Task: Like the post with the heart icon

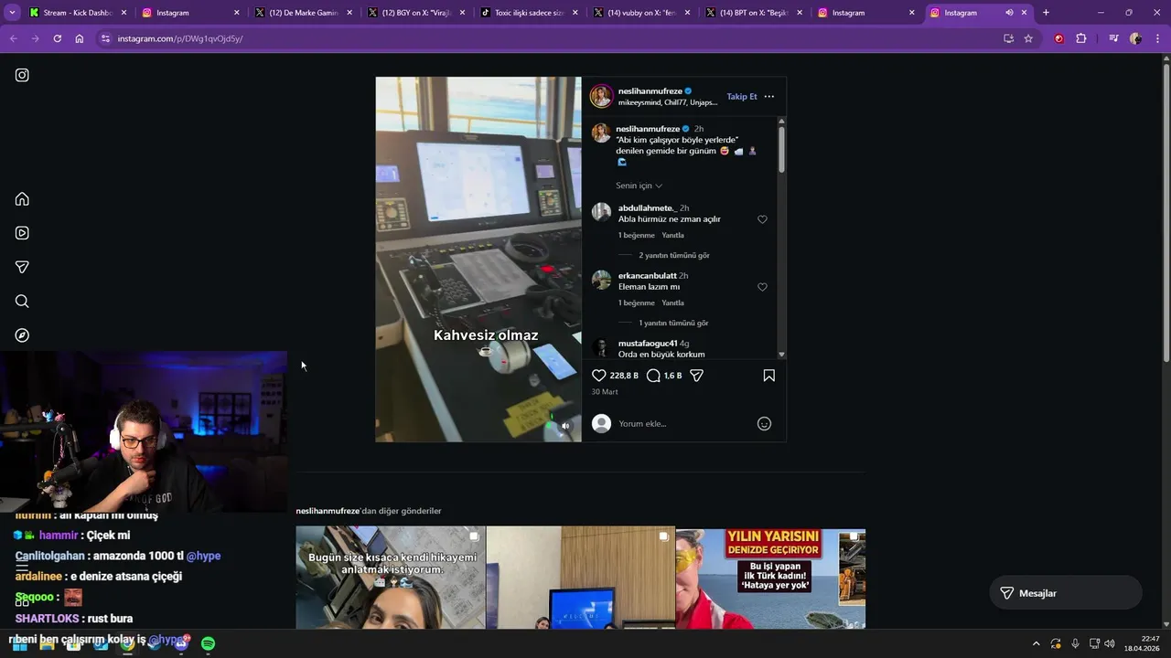Action: (599, 376)
